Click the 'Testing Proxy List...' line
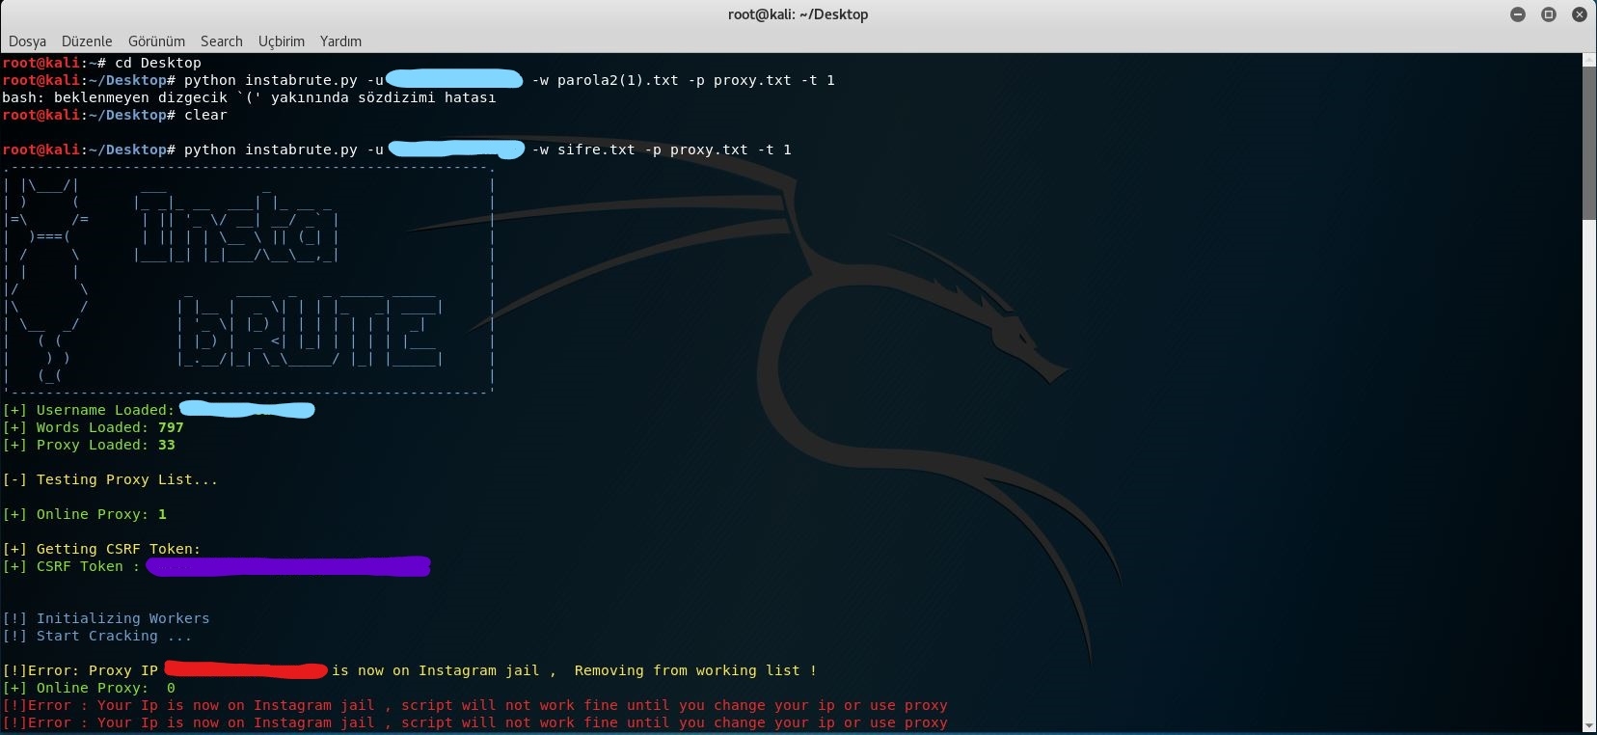 pyautogui.click(x=110, y=479)
